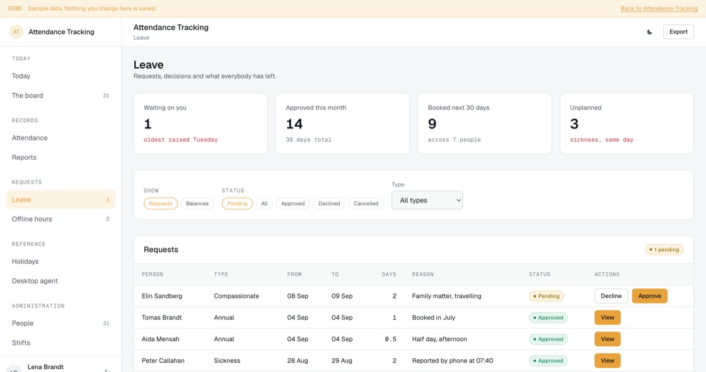The height and width of the screenshot is (372, 706).
Task: Click the "Family matter, travelling" reason
Action: pos(447,296)
